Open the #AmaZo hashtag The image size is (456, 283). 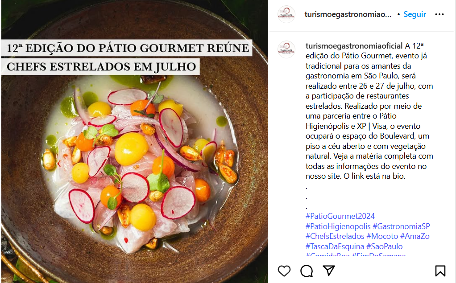[415, 236]
